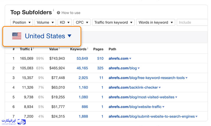
Task: Click the Include text field
Action: [x=193, y=22]
